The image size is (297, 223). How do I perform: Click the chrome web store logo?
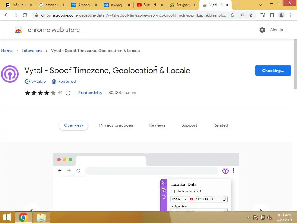point(19,30)
